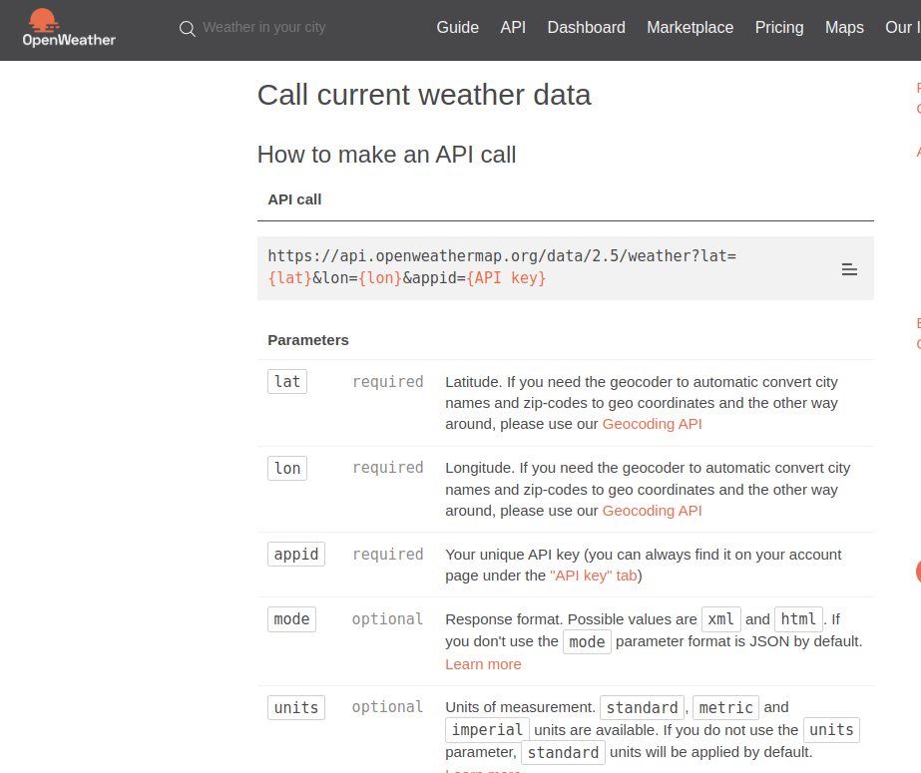
Task: Click the 'Call current weather data' heading
Action: coord(424,95)
